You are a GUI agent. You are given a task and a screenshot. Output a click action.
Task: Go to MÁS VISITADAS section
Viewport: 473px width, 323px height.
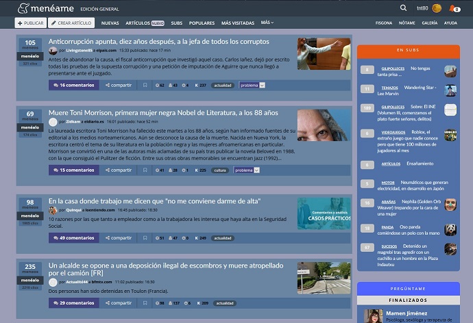click(x=238, y=23)
